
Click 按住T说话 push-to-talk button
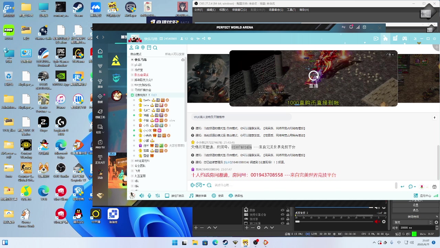point(174,196)
